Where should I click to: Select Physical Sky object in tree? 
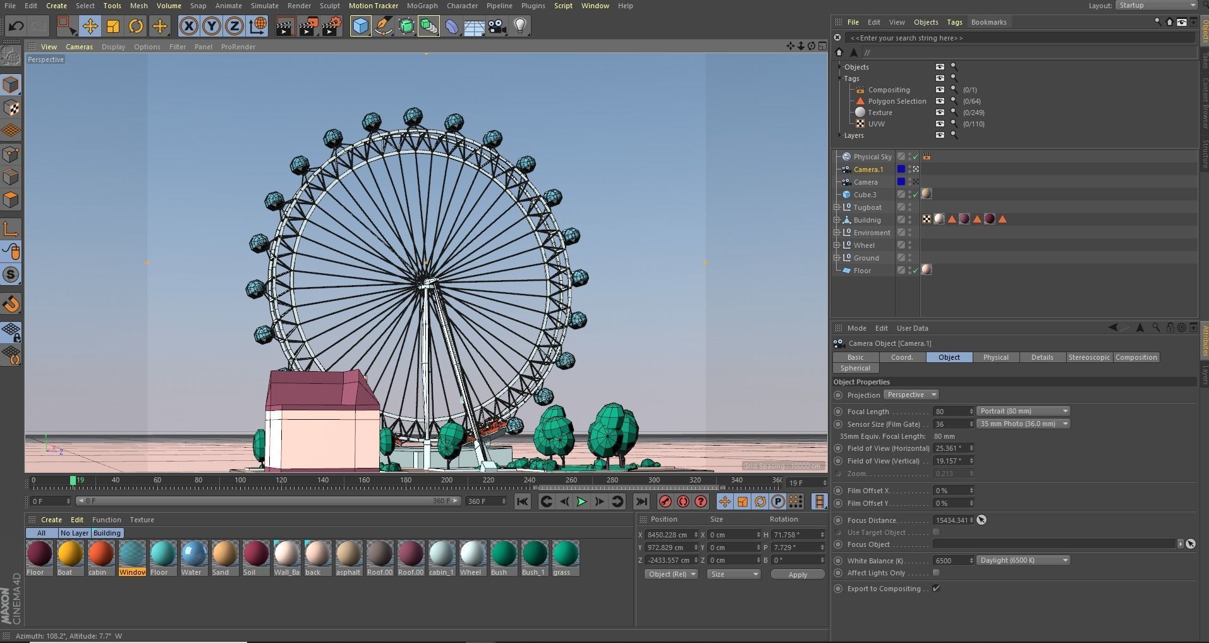(872, 157)
